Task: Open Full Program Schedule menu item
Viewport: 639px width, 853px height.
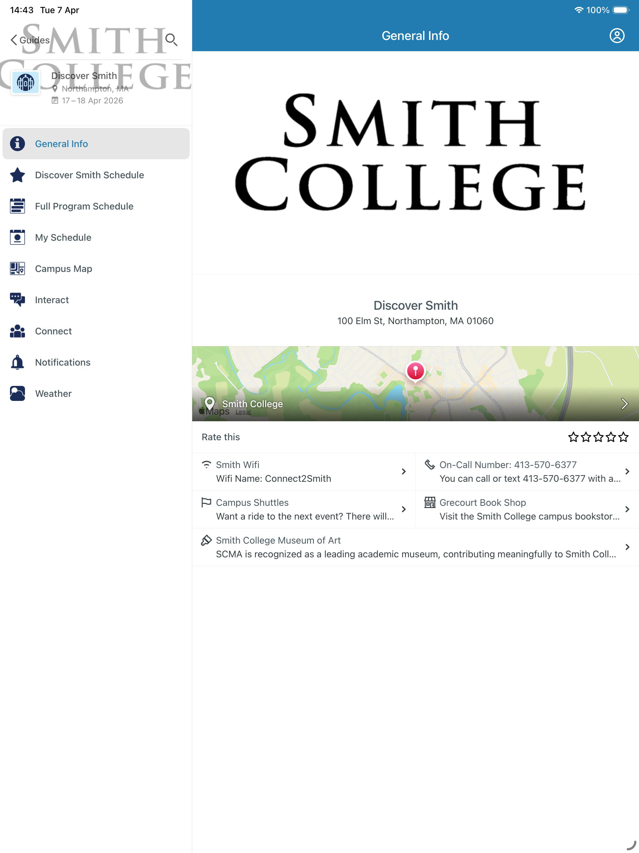Action: tap(96, 206)
